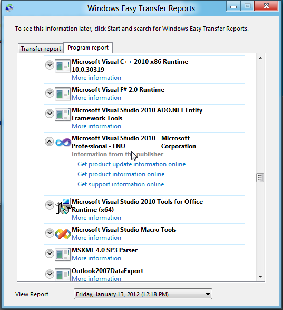
Task: Click the Microsoft Corporation publisher text
Action: point(179,142)
